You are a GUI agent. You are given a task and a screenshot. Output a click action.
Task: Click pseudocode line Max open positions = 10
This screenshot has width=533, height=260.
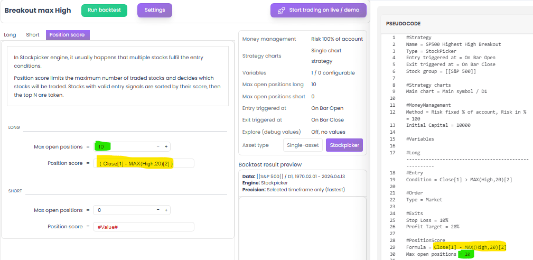pos(440,254)
